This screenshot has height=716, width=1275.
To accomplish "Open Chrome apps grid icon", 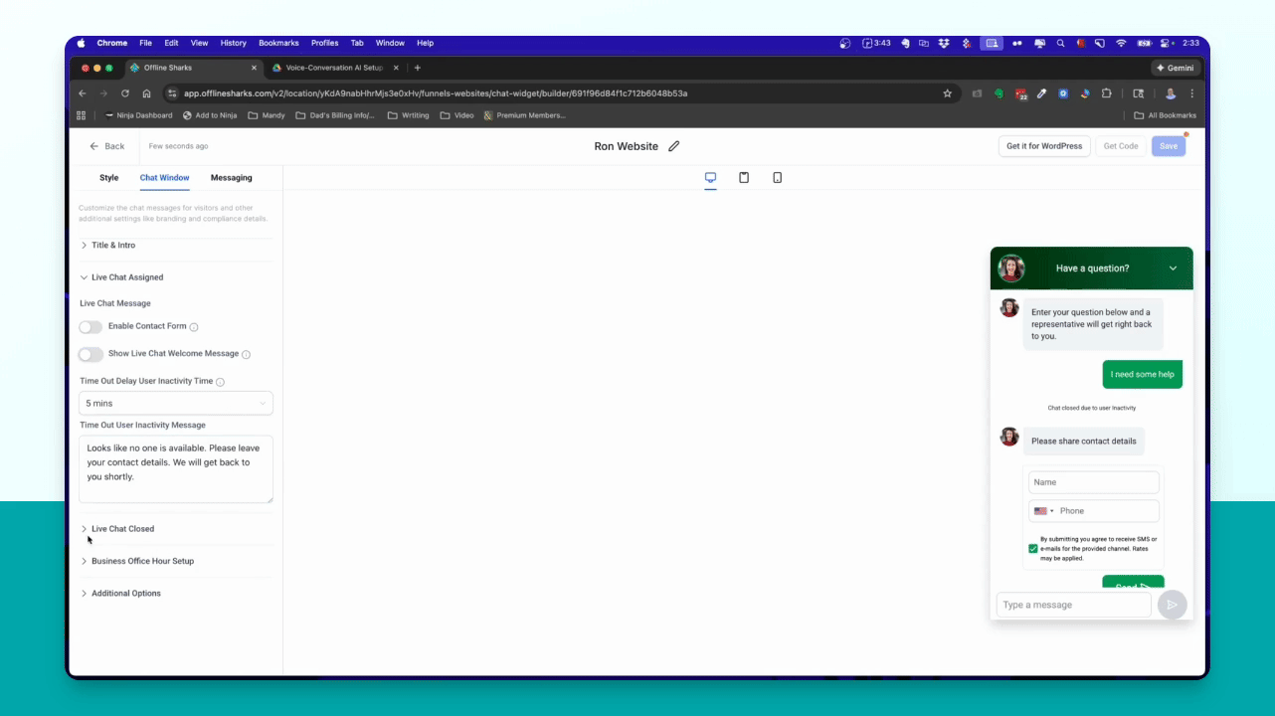I will coord(82,115).
